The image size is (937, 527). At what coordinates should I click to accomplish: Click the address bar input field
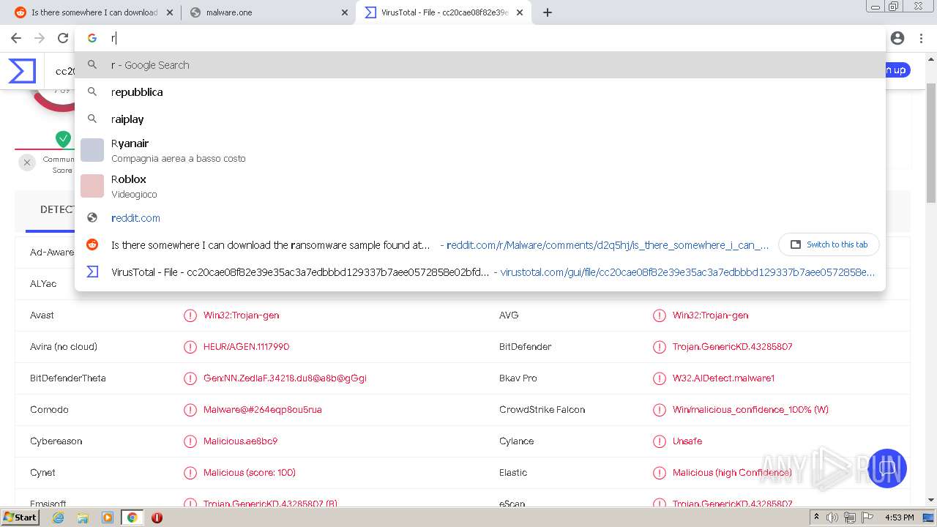[x=479, y=38]
